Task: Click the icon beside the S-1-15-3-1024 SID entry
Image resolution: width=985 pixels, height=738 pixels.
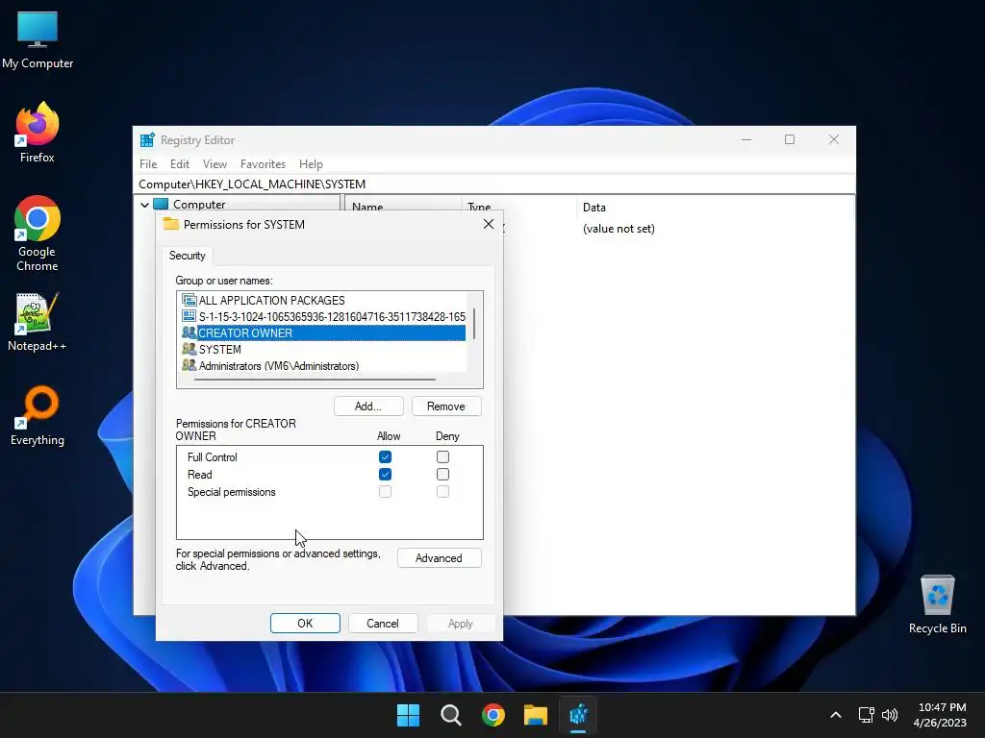Action: point(189,316)
